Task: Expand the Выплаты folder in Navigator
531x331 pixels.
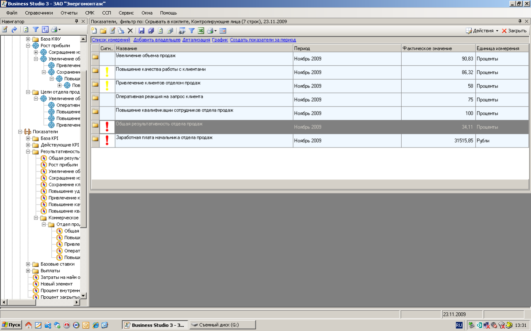Action: pyautogui.click(x=28, y=271)
